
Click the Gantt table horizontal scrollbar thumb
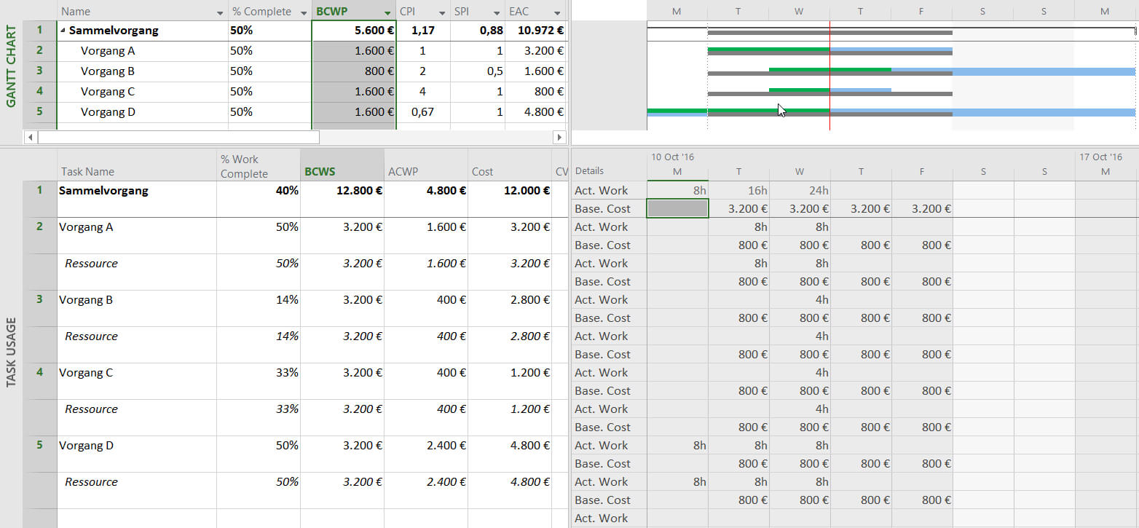178,137
